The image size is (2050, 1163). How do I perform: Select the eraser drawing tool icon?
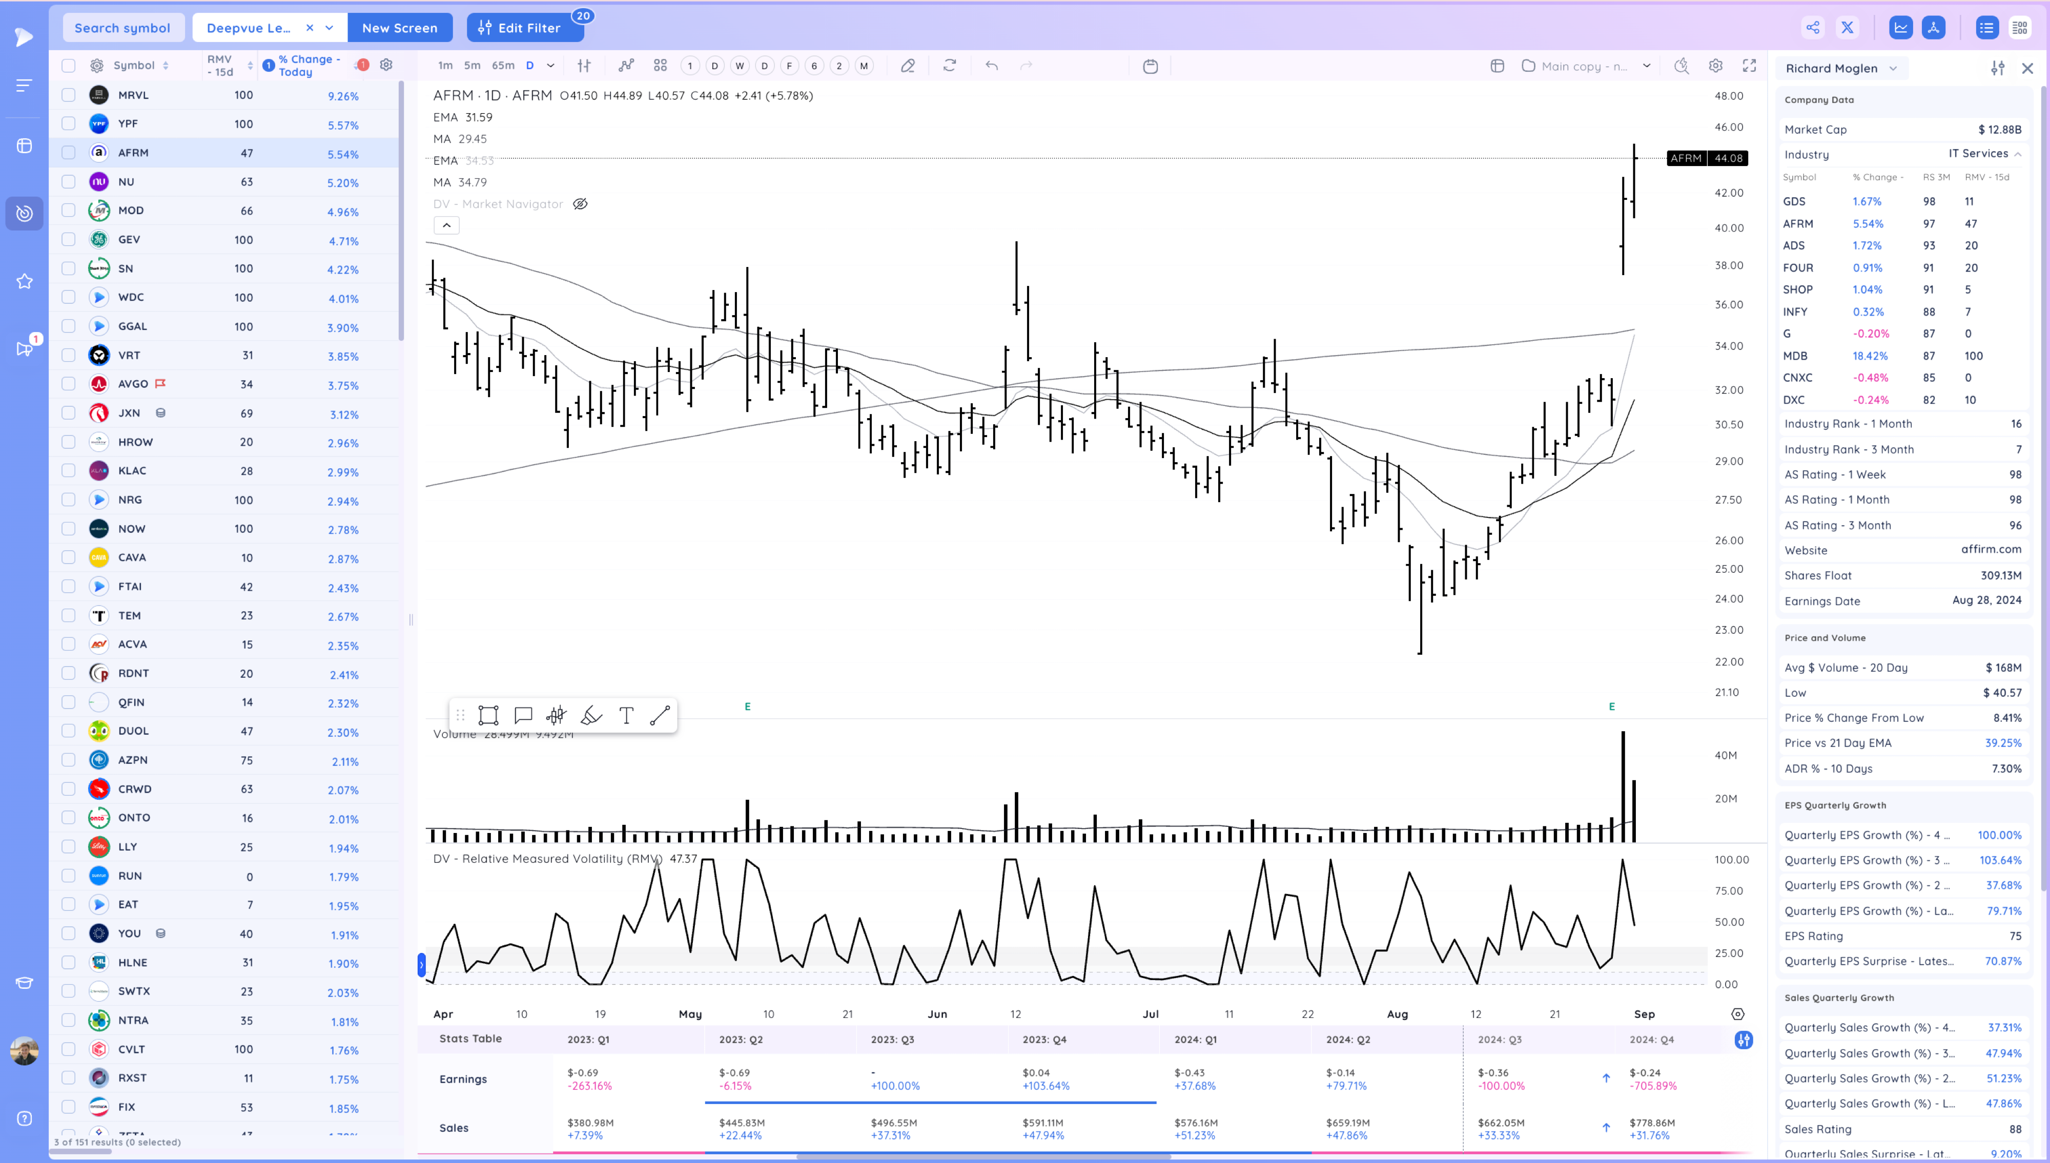908,66
